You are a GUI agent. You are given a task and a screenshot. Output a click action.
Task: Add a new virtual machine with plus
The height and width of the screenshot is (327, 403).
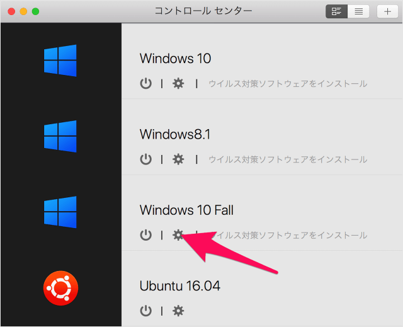[x=388, y=11]
